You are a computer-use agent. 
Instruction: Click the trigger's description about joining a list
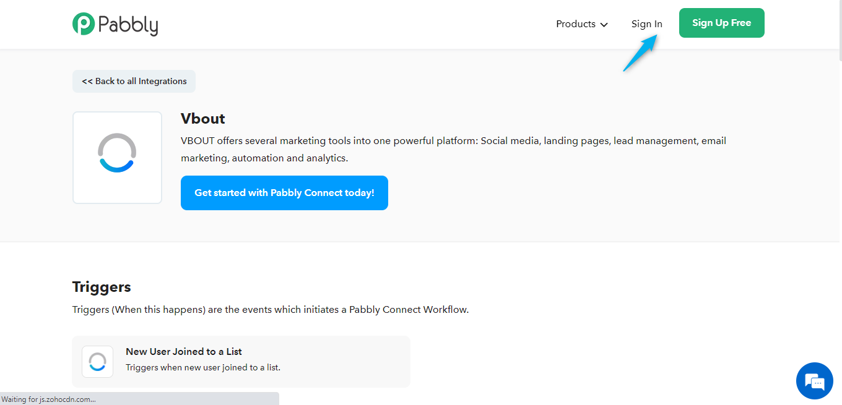pyautogui.click(x=203, y=367)
